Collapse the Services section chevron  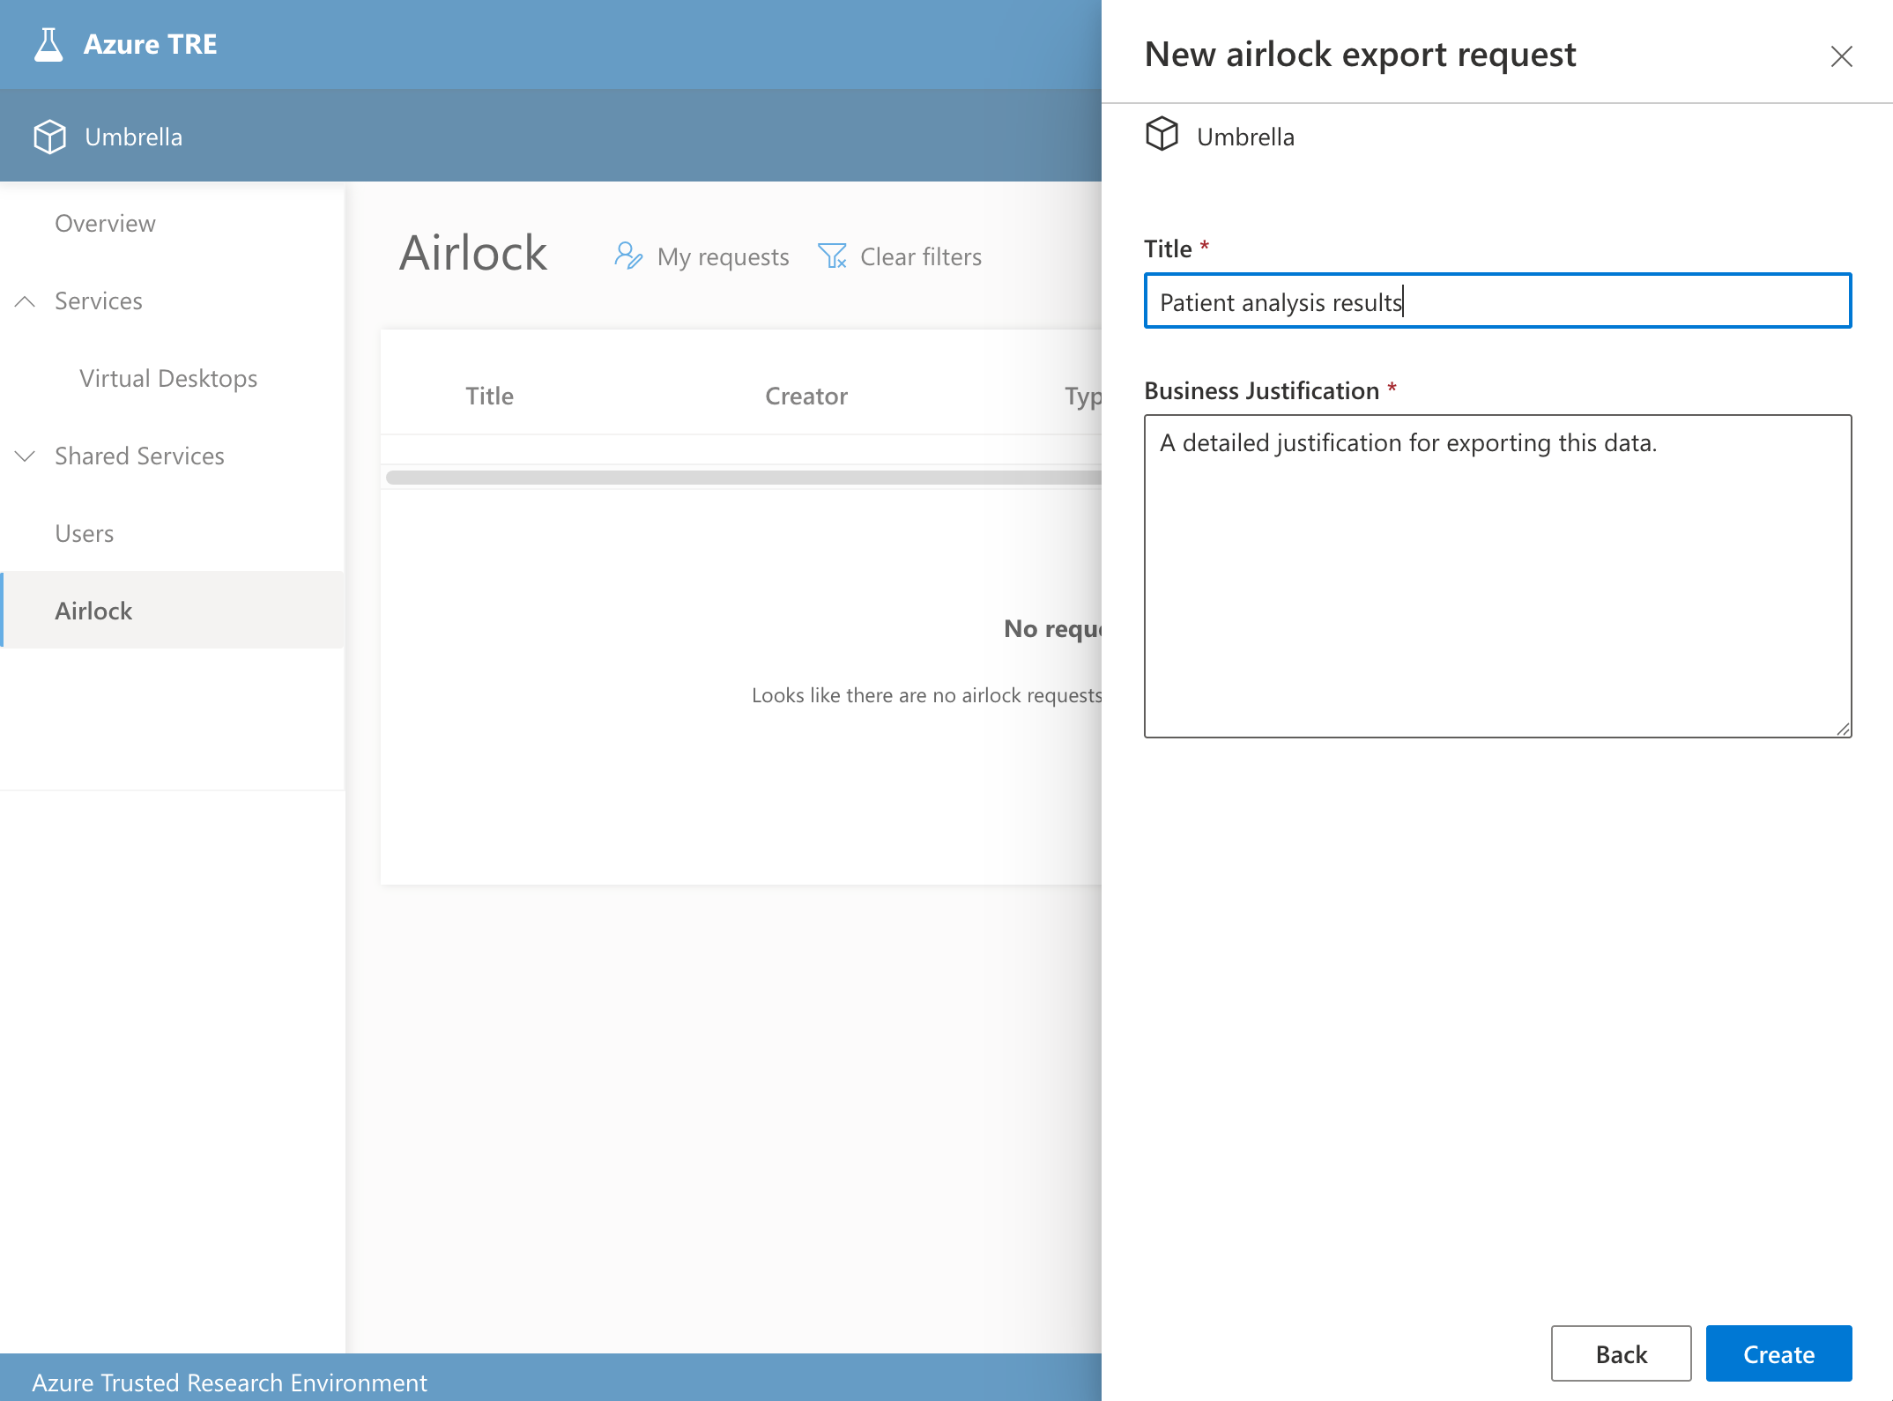[26, 301]
